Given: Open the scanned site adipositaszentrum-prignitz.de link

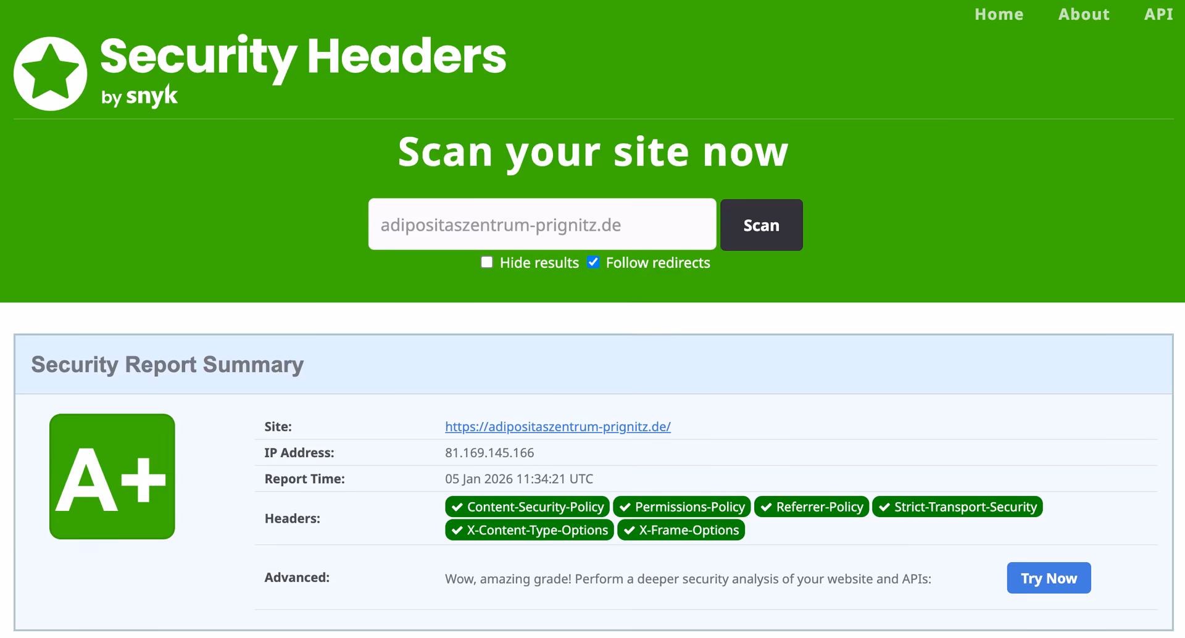Looking at the screenshot, I should 557,426.
